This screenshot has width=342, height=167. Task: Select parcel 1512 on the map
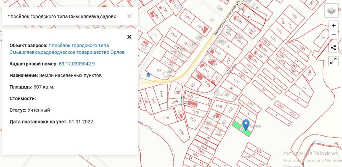click(x=174, y=35)
